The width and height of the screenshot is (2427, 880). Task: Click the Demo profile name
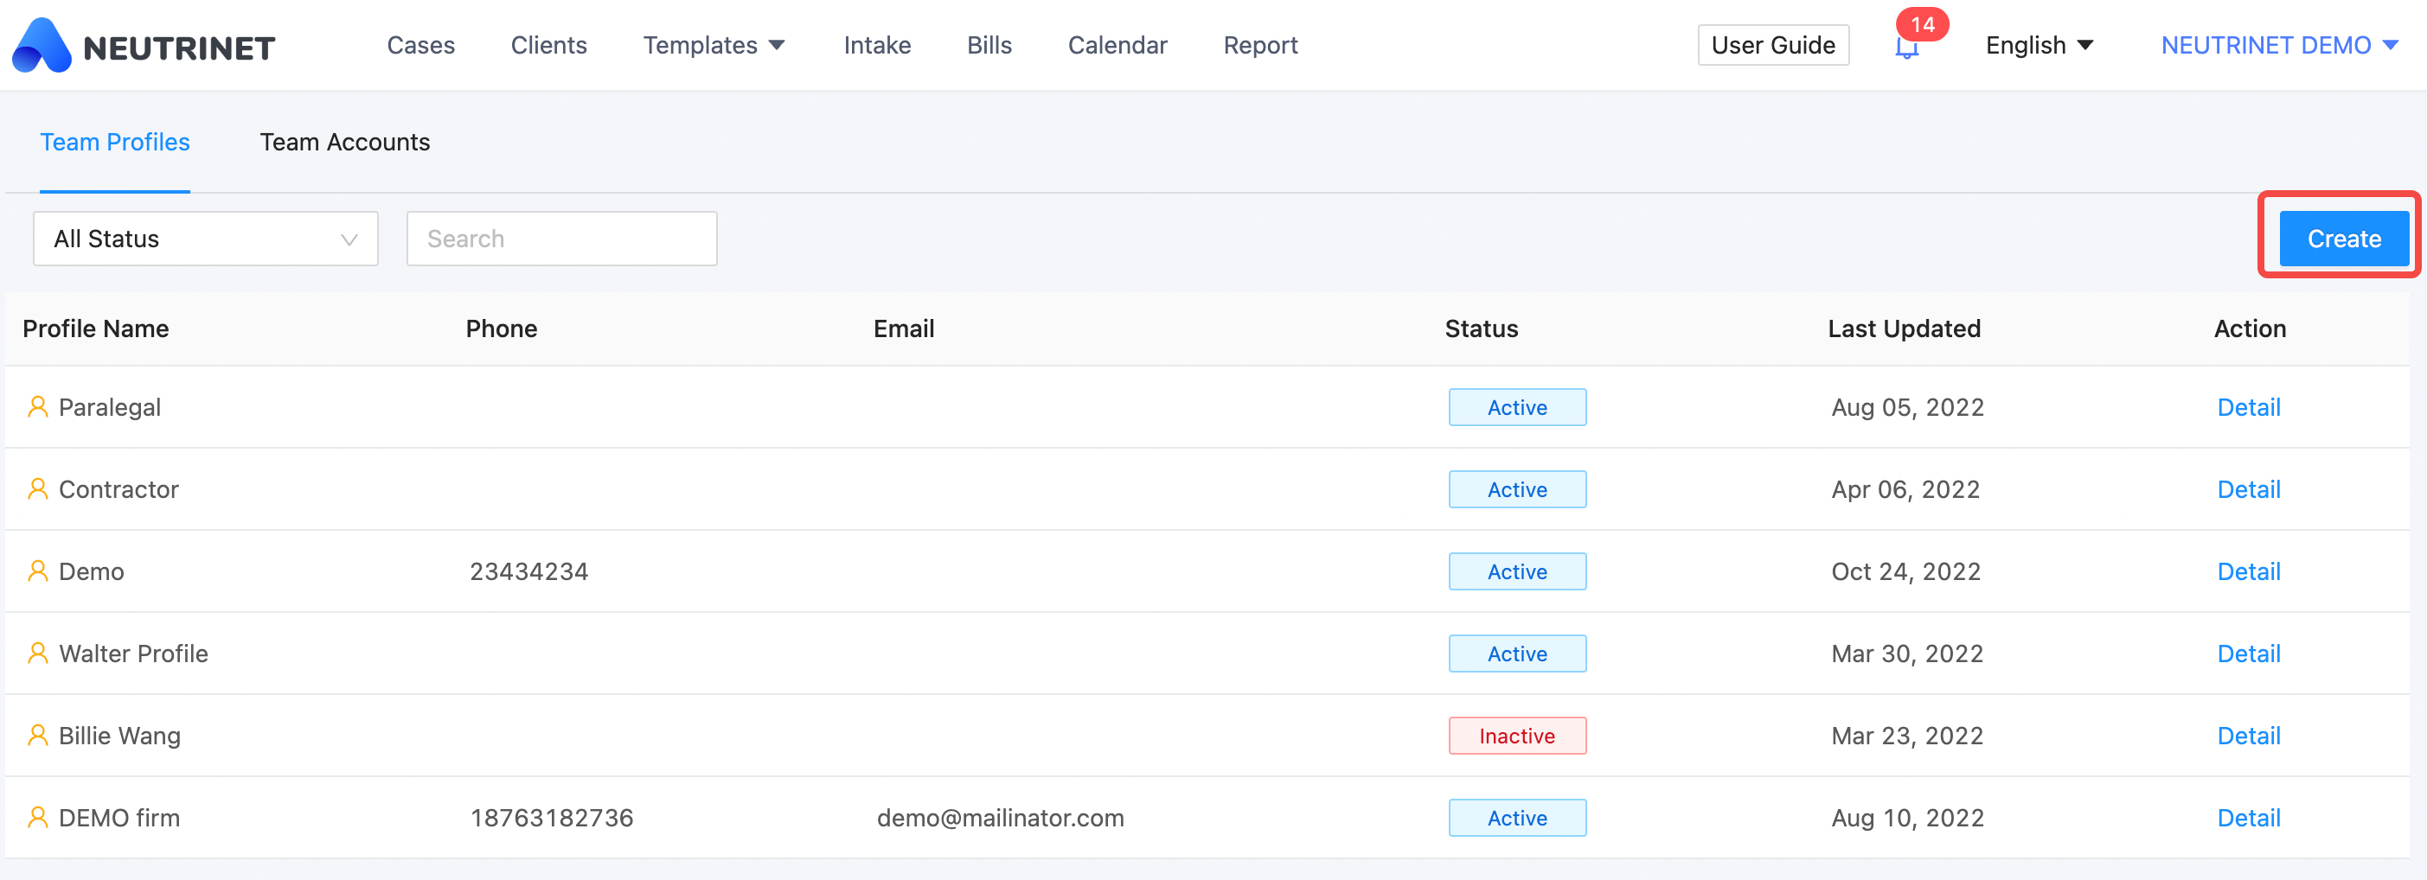91,571
